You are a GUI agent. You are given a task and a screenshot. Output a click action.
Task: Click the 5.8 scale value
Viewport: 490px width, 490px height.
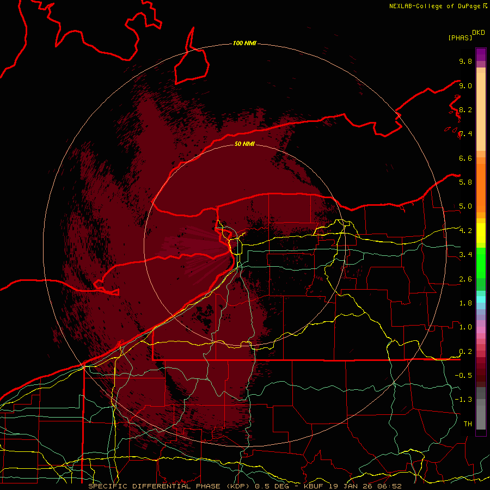coord(465,182)
